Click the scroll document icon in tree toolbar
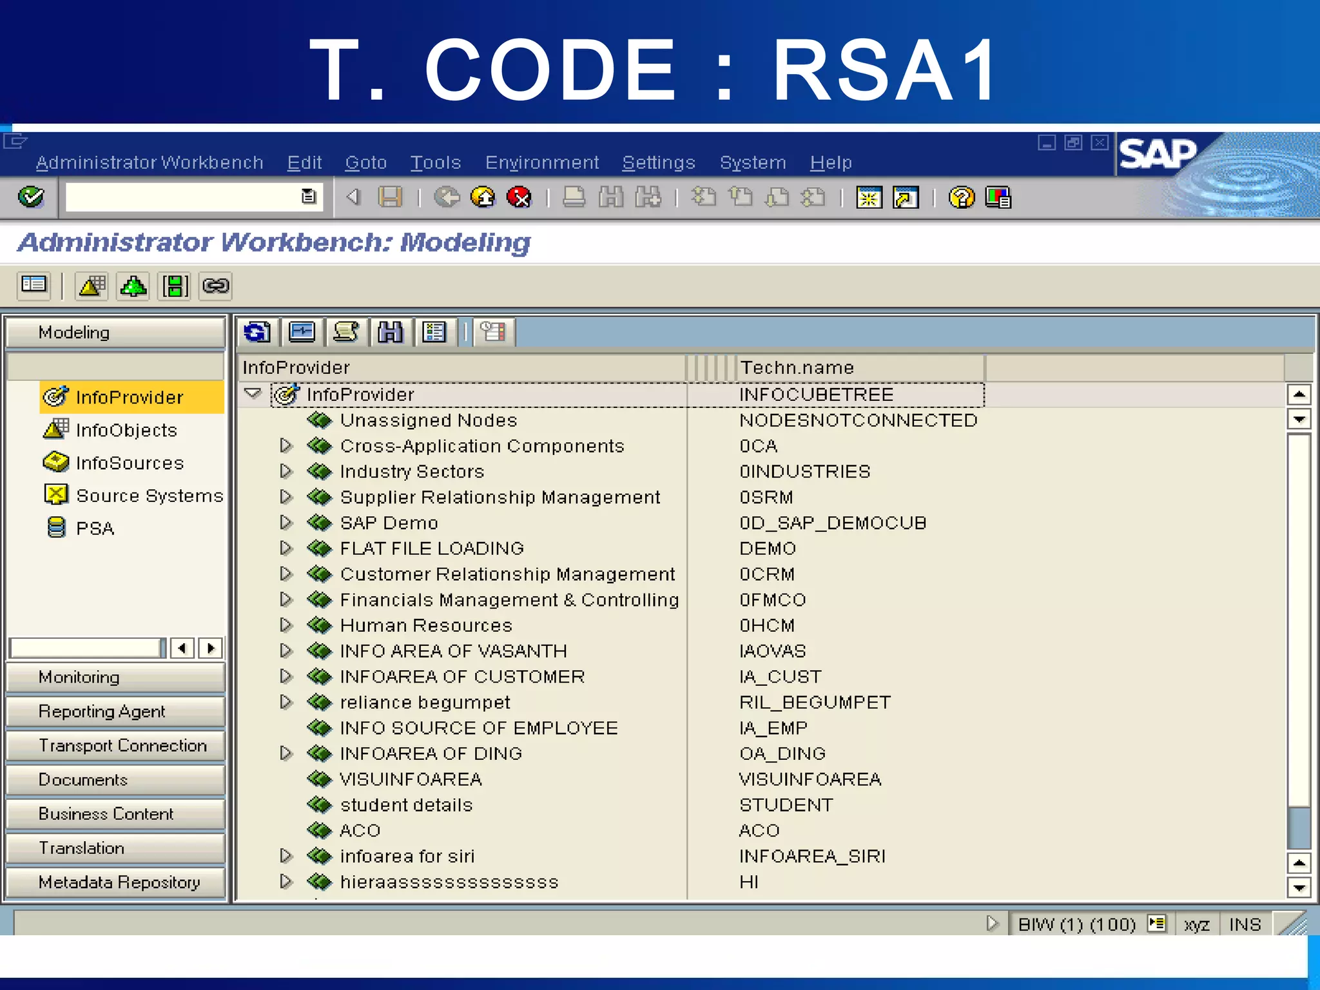Screen dimensions: 1320x990 click(x=345, y=332)
